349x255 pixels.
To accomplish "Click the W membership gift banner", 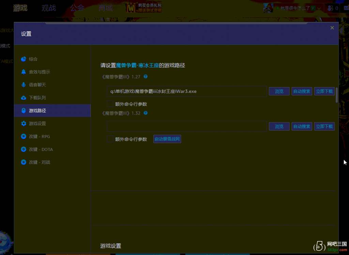I will [x=144, y=8].
